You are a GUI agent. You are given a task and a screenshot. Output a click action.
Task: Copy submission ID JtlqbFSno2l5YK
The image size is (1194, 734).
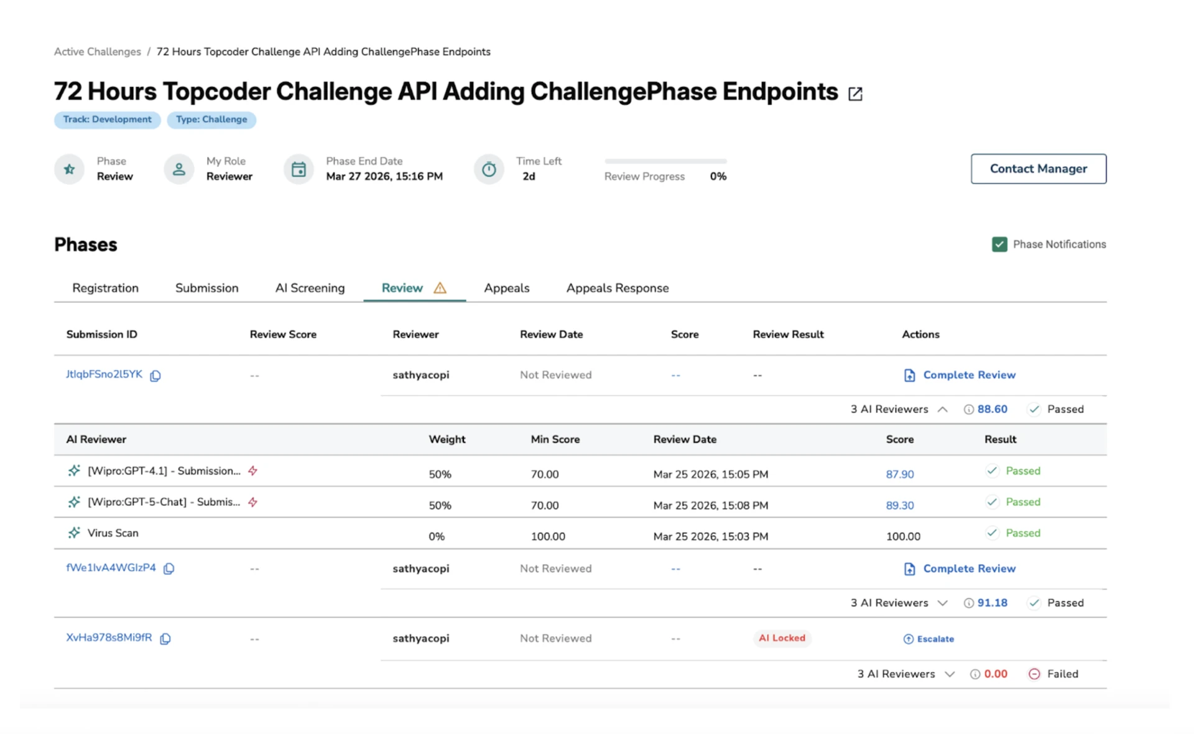(x=155, y=375)
